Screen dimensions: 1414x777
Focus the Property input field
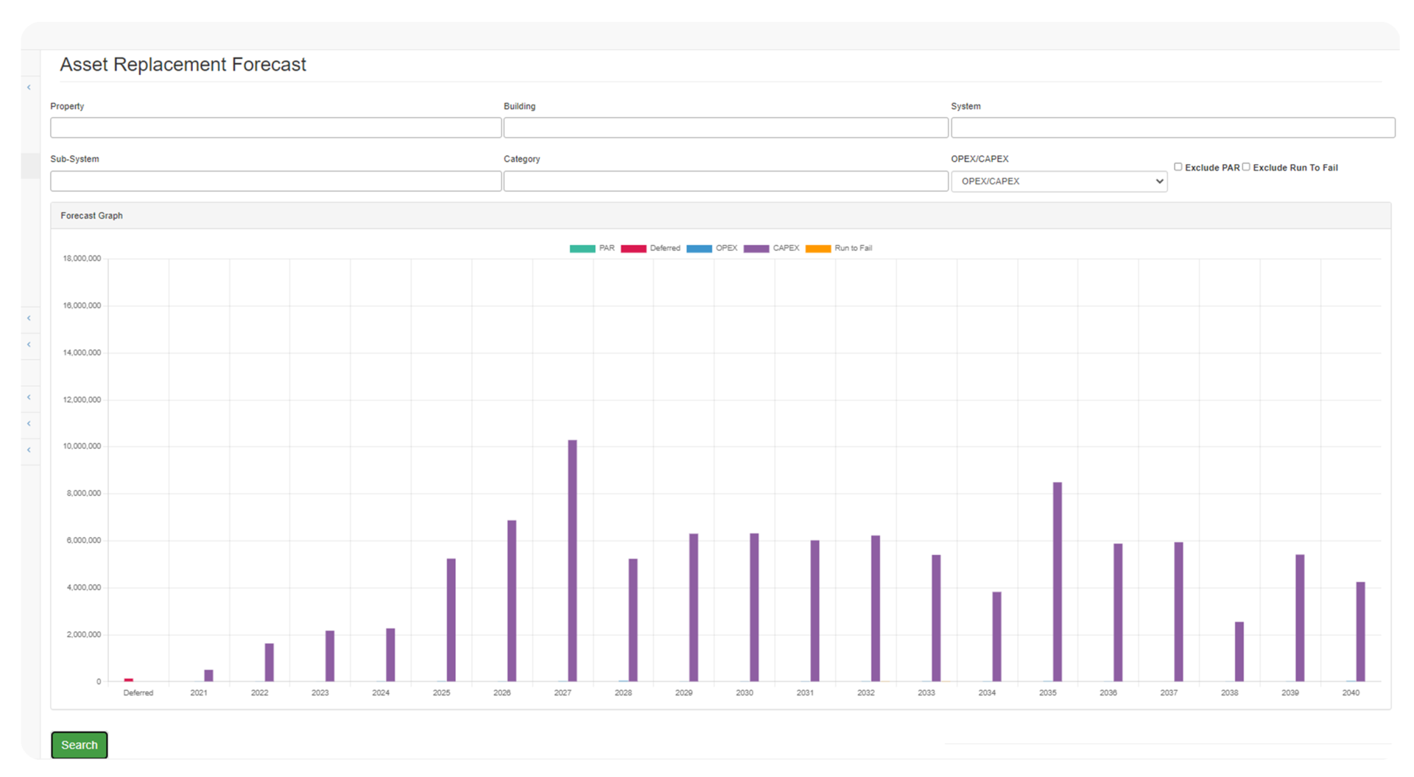(276, 128)
